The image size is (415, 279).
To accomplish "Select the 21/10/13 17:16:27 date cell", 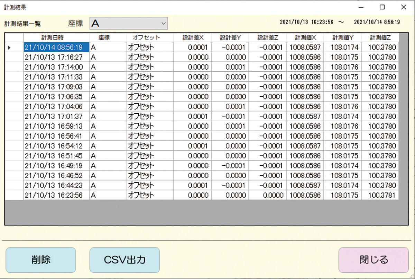I will coord(56,57).
